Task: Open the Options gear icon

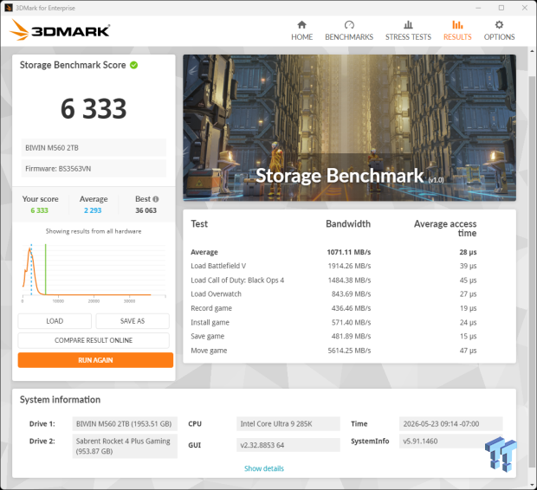Action: 499,24
